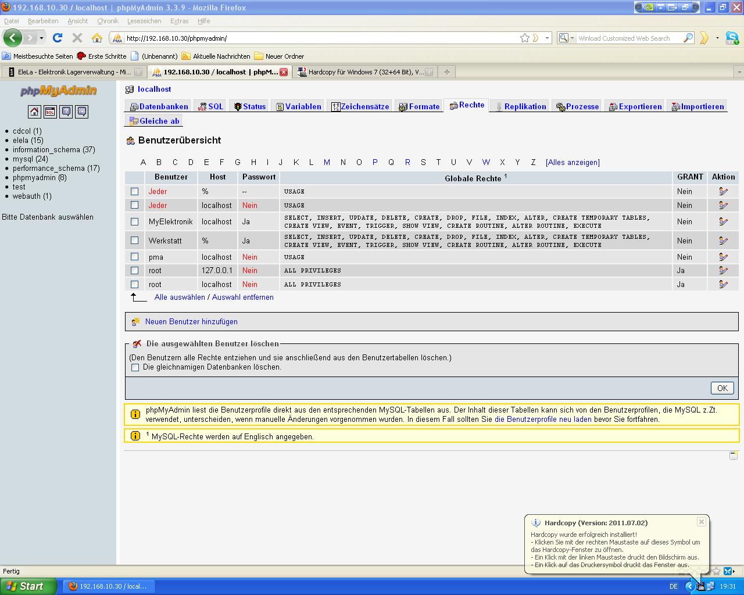Open the Neuer Ordner bookmark folder
The height and width of the screenshot is (595, 744).
[x=279, y=56]
